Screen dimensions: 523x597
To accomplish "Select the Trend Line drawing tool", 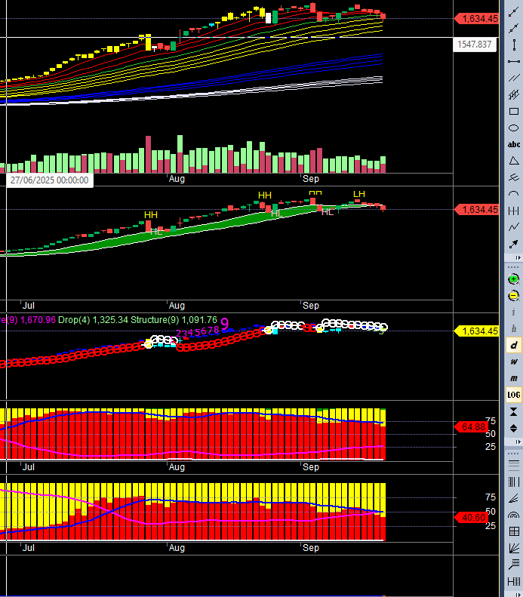I will pyautogui.click(x=513, y=12).
